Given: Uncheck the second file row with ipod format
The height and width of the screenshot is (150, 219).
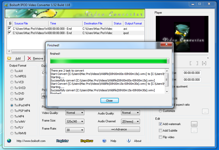Looking at the screenshot, I should 9,33.
